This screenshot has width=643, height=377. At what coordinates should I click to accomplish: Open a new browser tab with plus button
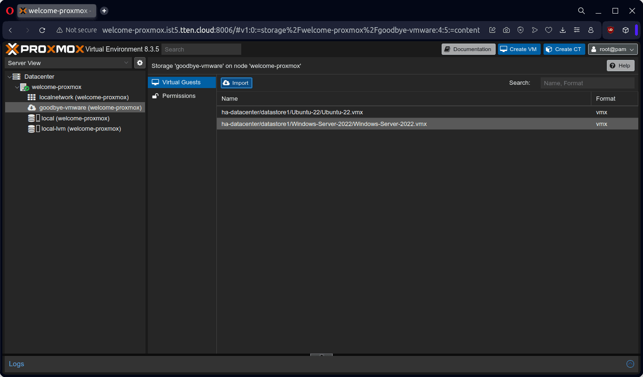(104, 11)
